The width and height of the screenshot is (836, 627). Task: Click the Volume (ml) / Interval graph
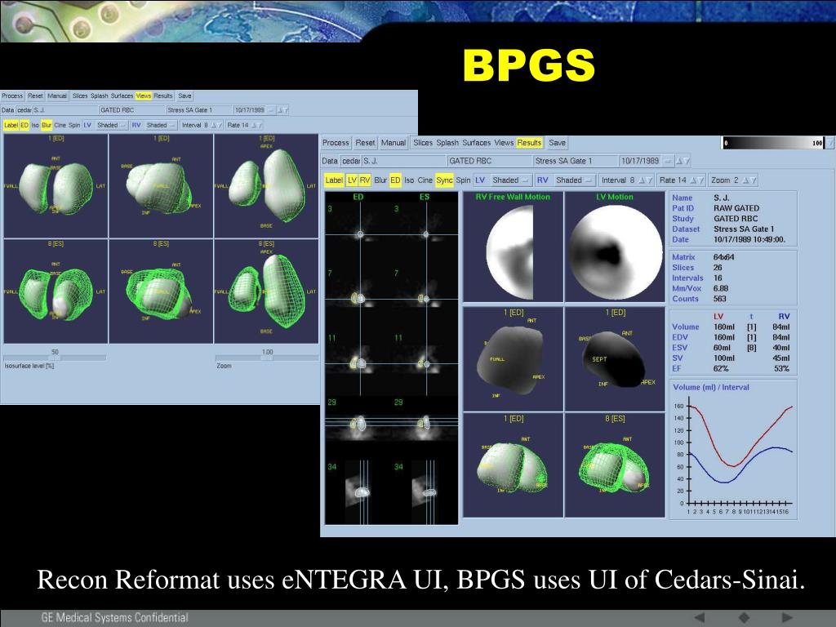tap(733, 450)
